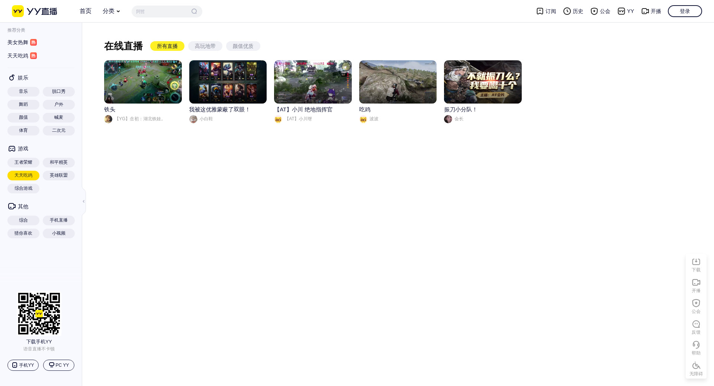Select the 颜值优质 filter
This screenshot has width=714, height=386.
[243, 46]
